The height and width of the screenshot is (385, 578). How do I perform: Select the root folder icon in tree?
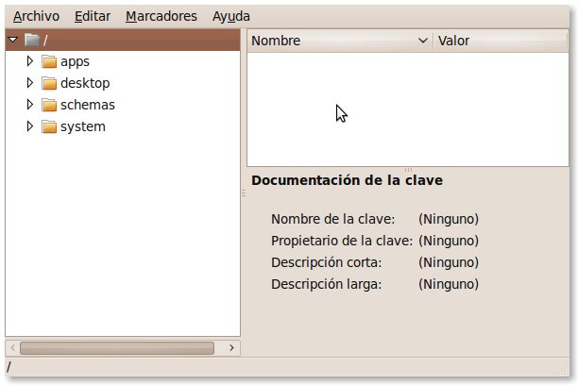click(32, 40)
